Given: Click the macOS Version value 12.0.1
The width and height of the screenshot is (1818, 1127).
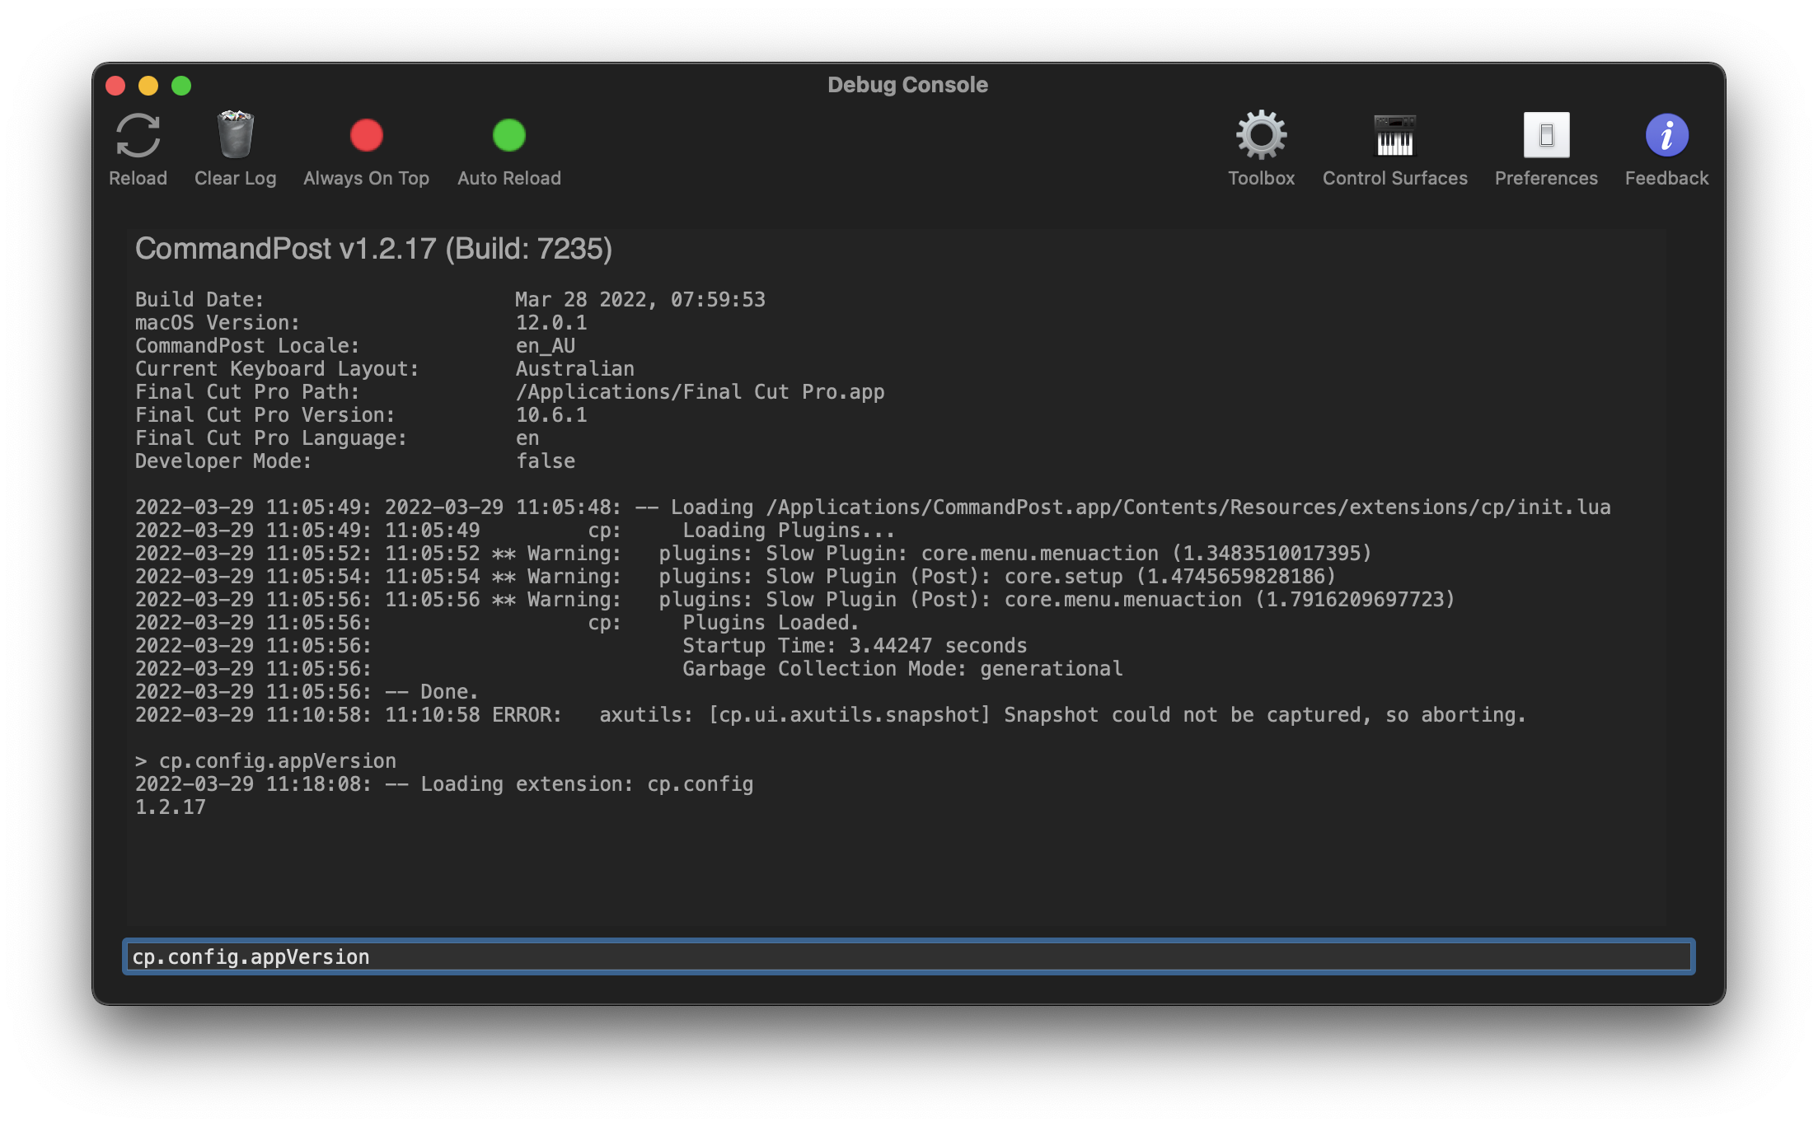Looking at the screenshot, I should pos(551,323).
